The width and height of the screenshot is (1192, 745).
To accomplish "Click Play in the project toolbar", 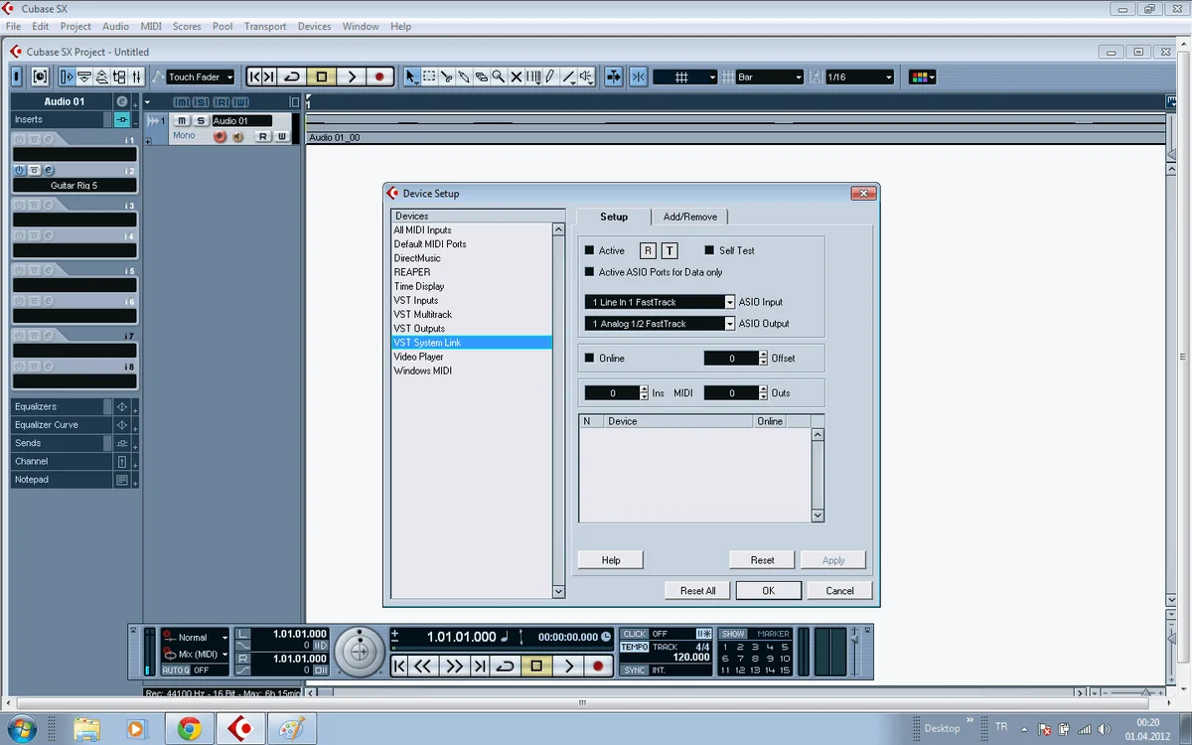I will 352,76.
